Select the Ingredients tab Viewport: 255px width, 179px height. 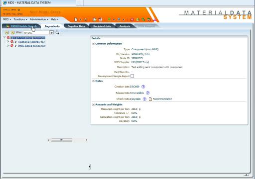52,26
